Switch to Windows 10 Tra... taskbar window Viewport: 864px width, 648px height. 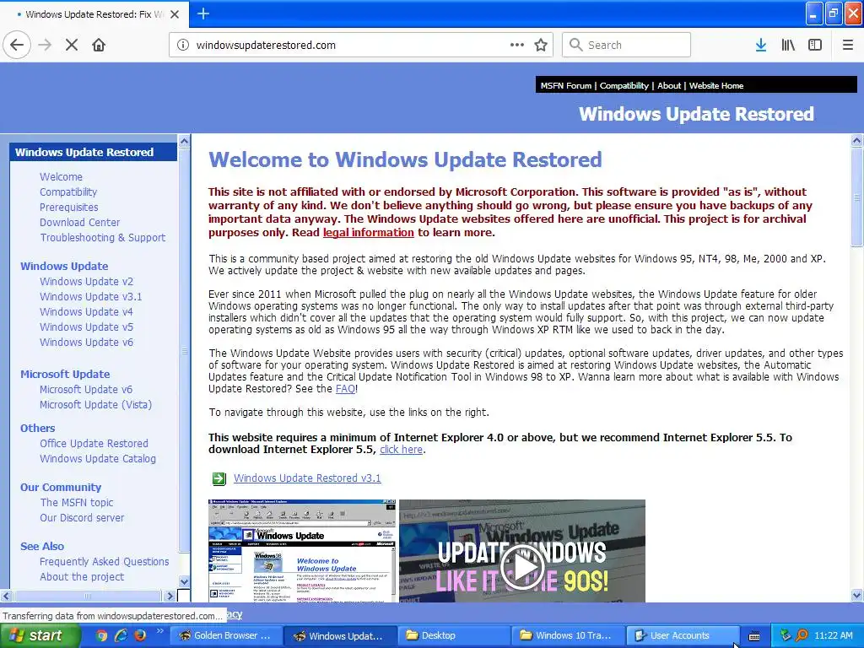(568, 636)
